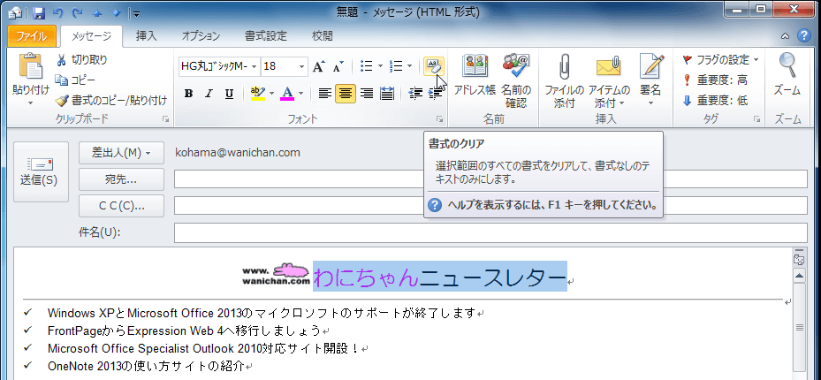Image resolution: width=821 pixels, height=380 pixels.
Task: Open the ズーム zoom dialog
Action: (x=787, y=76)
